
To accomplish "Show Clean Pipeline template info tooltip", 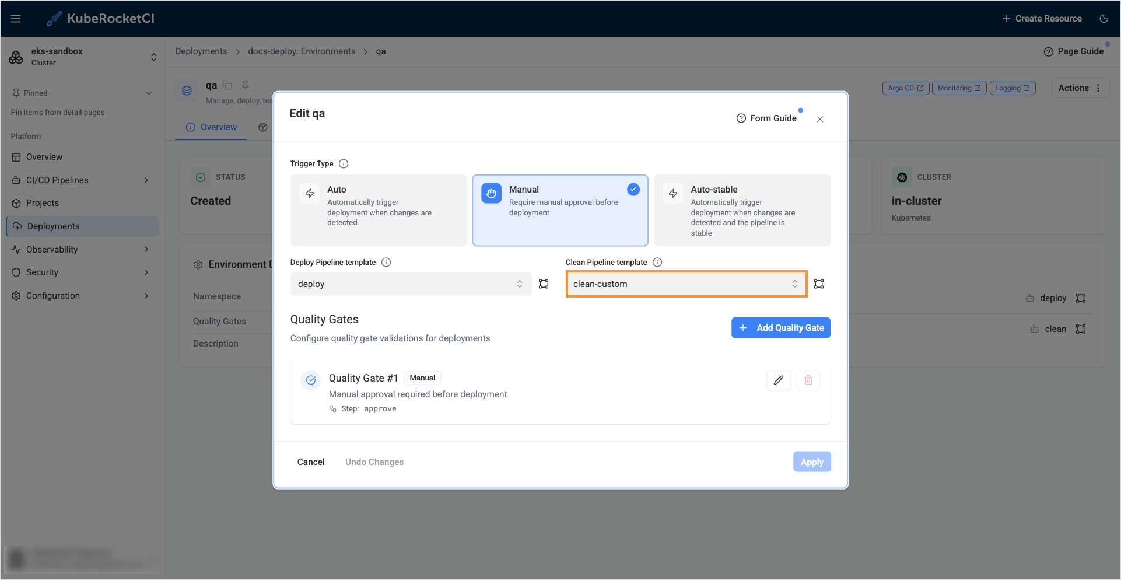I will pyautogui.click(x=657, y=263).
